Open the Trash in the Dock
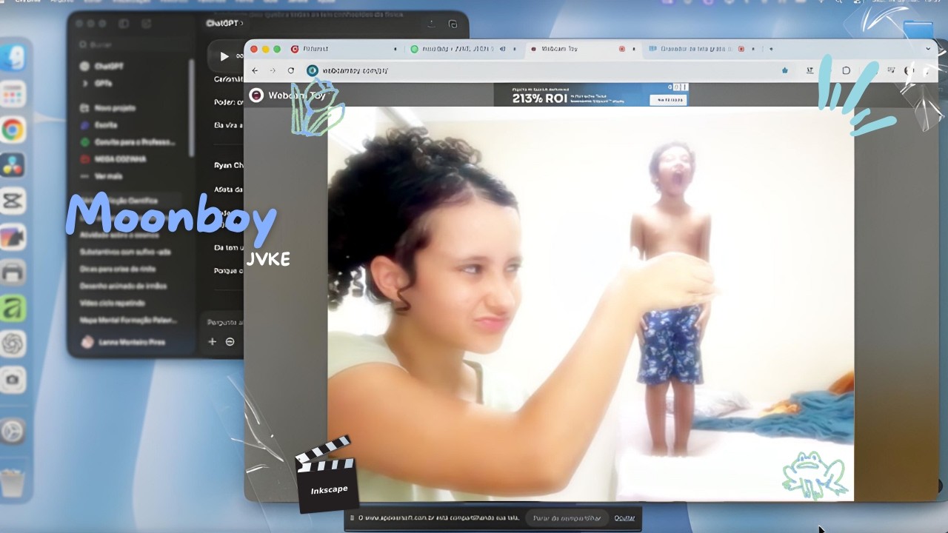Image resolution: width=948 pixels, height=533 pixels. coord(13,483)
